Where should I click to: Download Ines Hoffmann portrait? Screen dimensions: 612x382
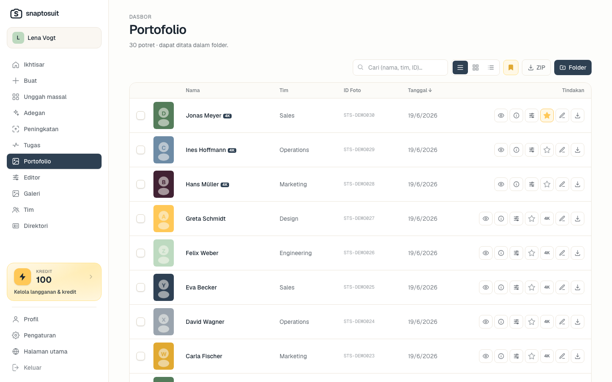coord(578,150)
